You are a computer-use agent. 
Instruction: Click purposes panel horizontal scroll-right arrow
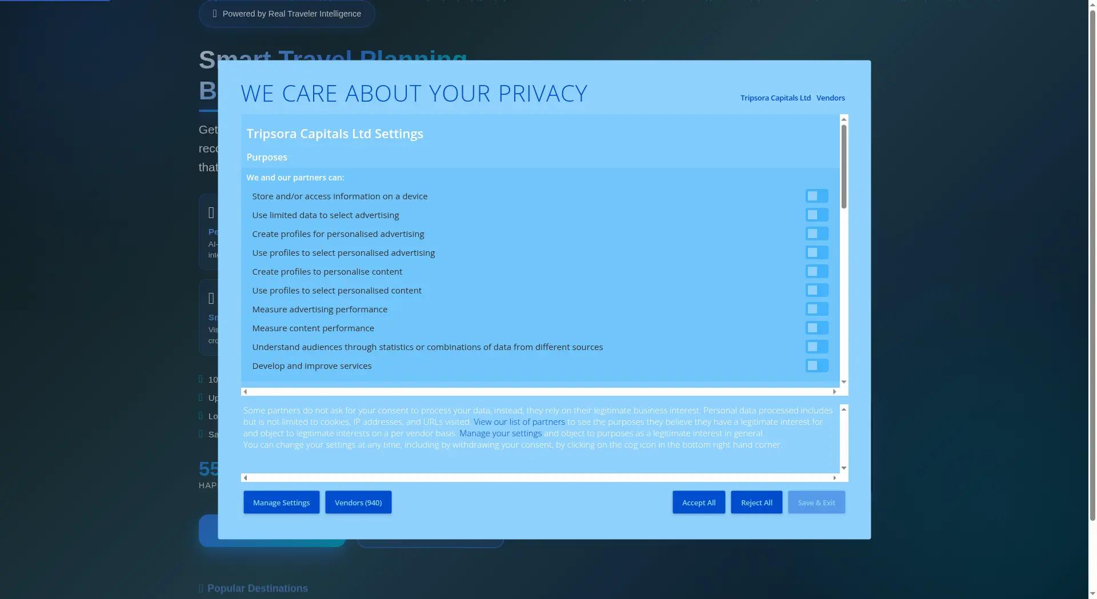click(x=834, y=392)
